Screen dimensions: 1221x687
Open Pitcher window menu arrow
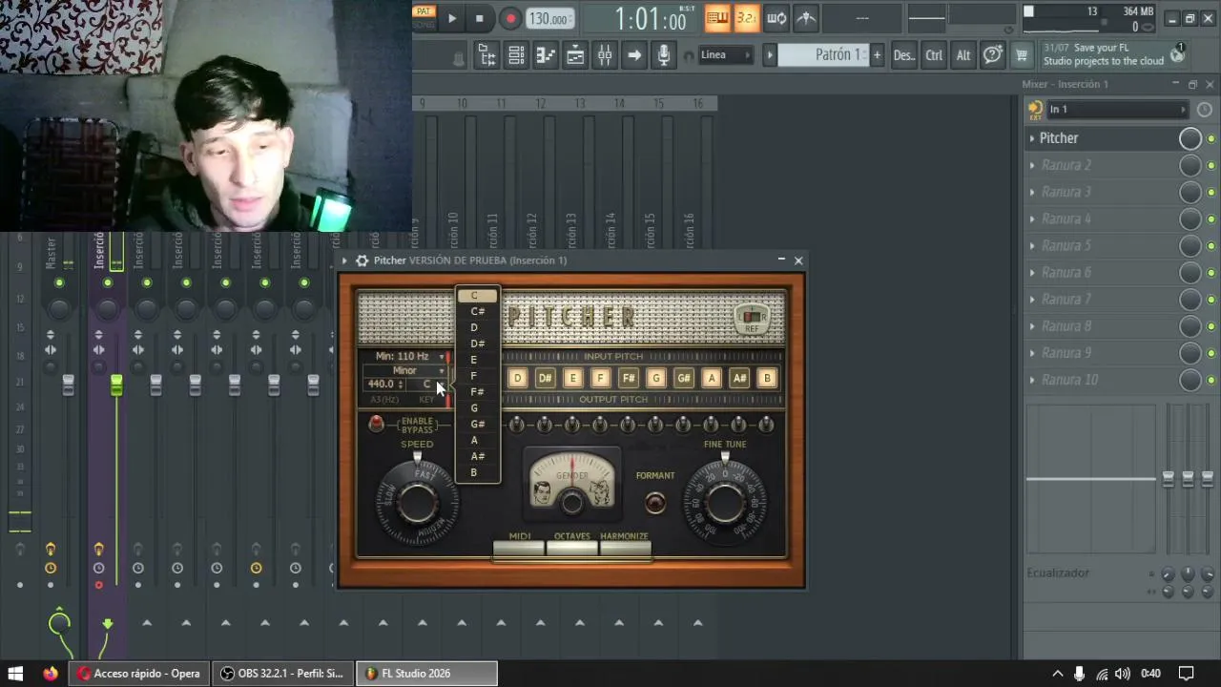345,260
